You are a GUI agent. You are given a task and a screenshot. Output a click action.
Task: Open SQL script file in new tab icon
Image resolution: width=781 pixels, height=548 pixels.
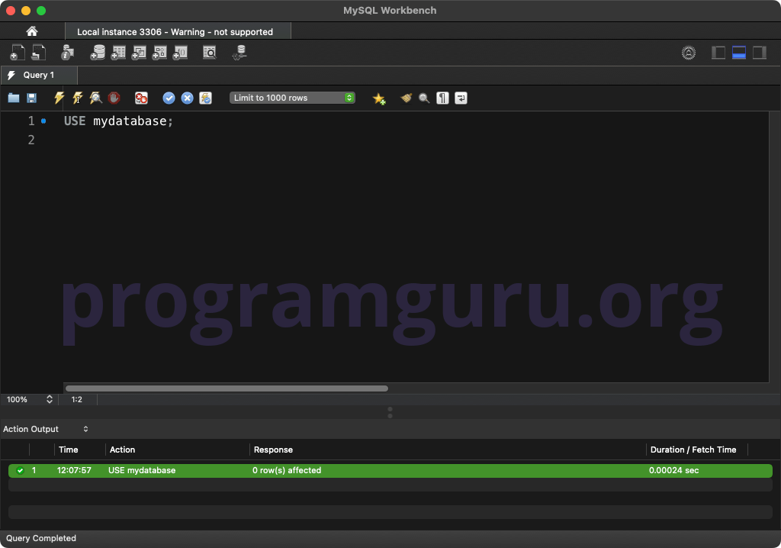(38, 53)
